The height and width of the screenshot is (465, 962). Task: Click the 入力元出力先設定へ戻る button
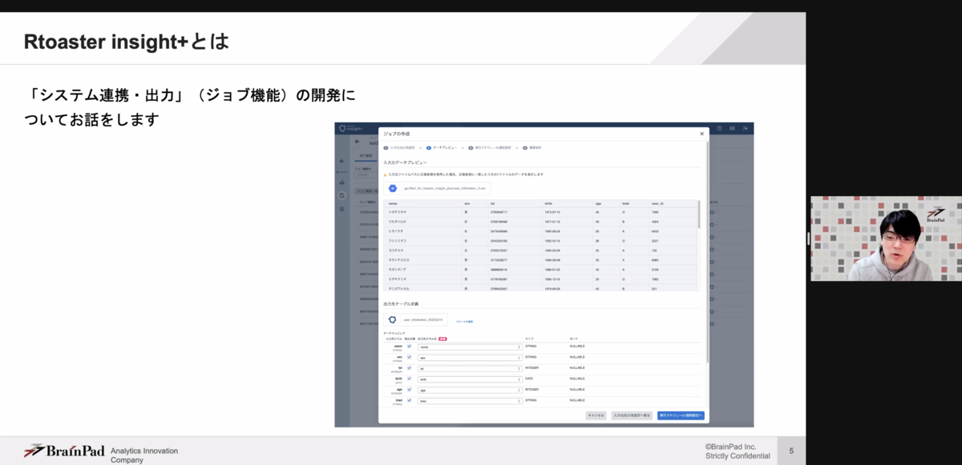click(x=632, y=415)
